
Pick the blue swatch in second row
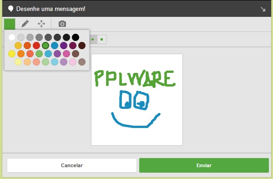point(55,46)
